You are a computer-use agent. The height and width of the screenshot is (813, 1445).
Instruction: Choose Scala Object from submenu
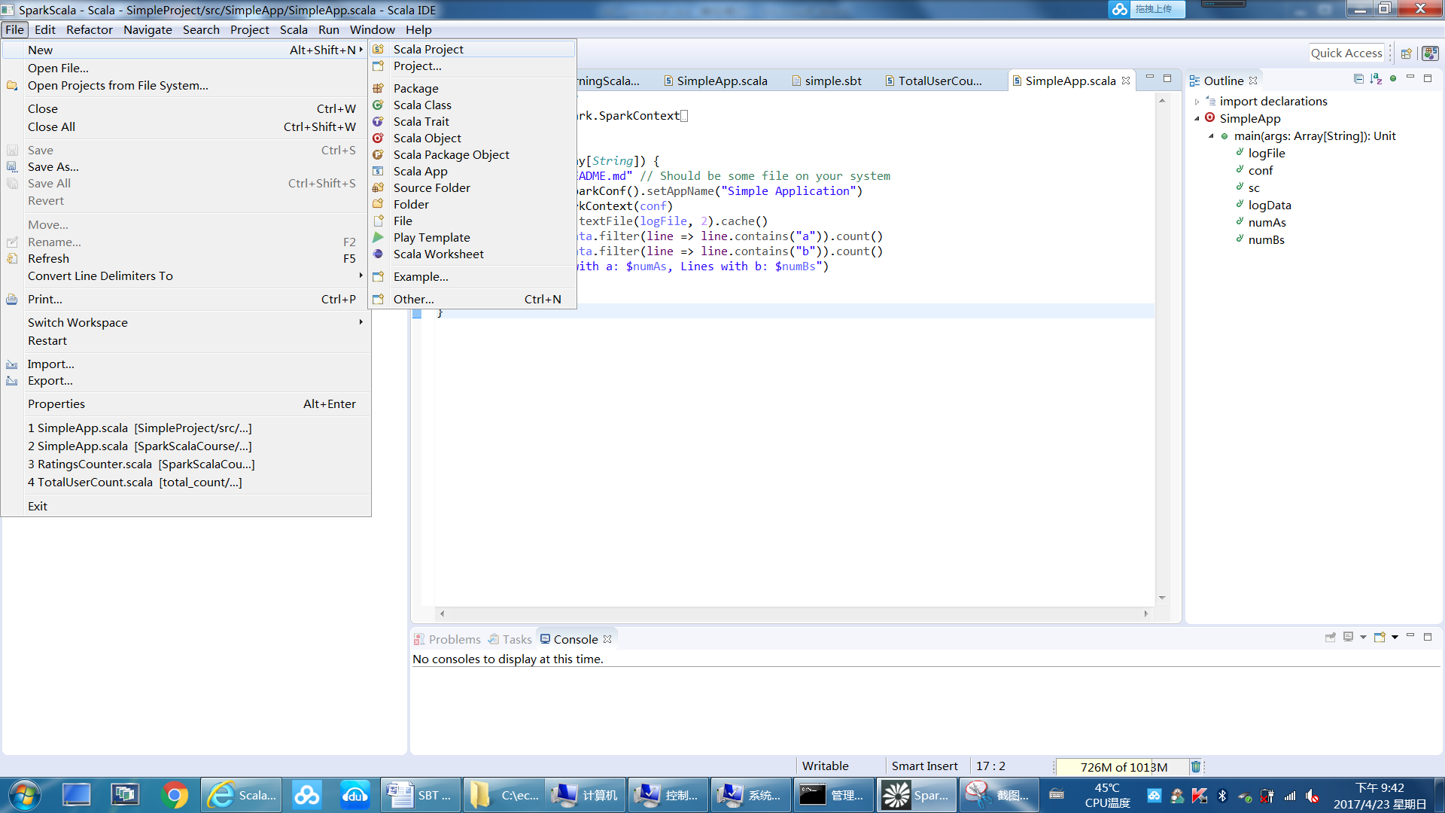(x=473, y=139)
